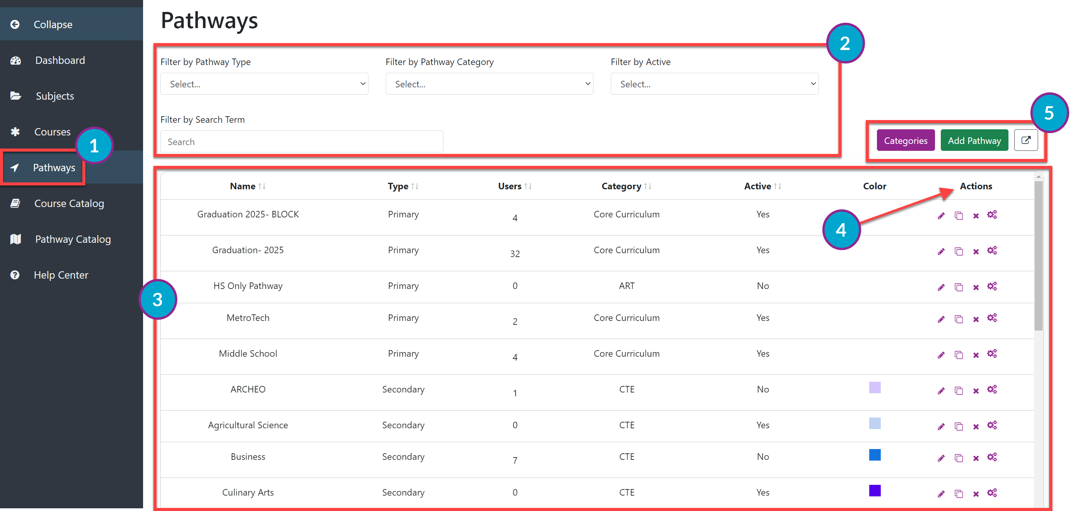This screenshot has width=1070, height=511.
Task: Edit the Agricultural Science pathway
Action: 941,426
